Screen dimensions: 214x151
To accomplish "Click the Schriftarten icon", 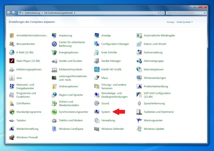I will [x=12, y=103].
